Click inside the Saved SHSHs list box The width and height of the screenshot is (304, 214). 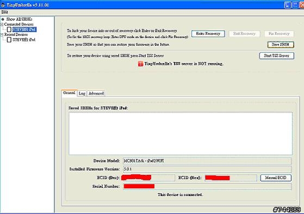(181, 133)
